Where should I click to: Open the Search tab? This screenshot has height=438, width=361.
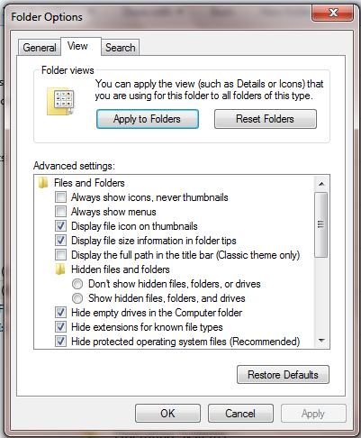point(121,48)
